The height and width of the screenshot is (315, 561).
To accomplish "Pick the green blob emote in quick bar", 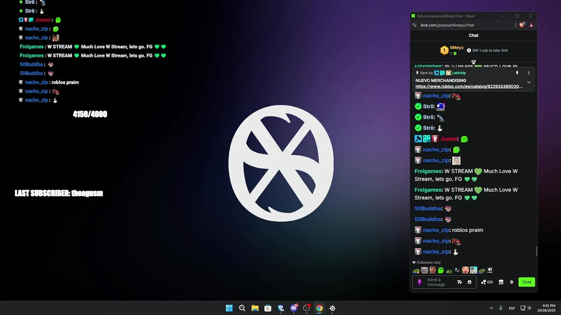I will [x=441, y=270].
